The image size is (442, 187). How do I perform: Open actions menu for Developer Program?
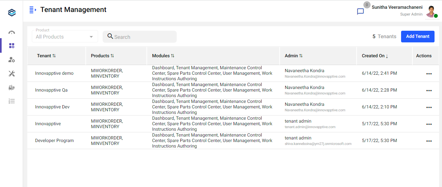click(x=429, y=141)
